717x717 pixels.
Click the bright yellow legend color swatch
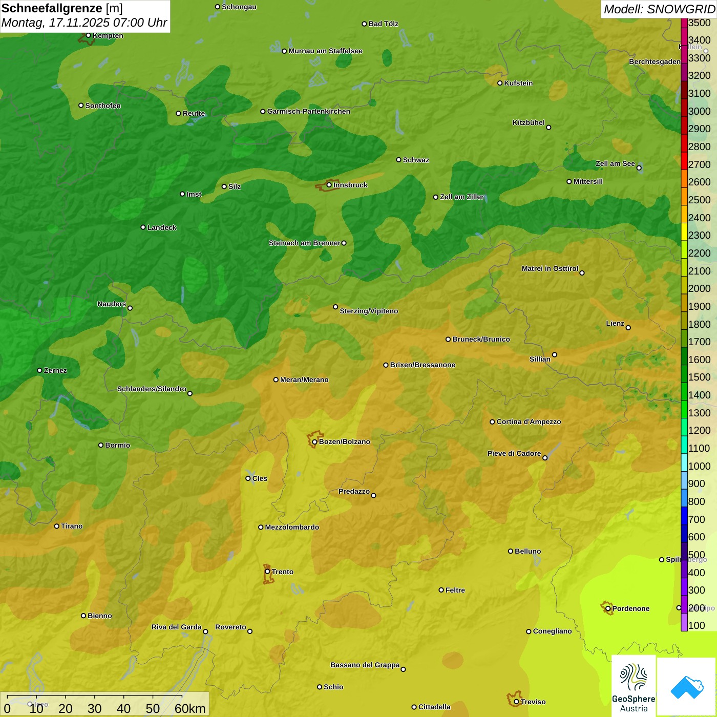[684, 232]
